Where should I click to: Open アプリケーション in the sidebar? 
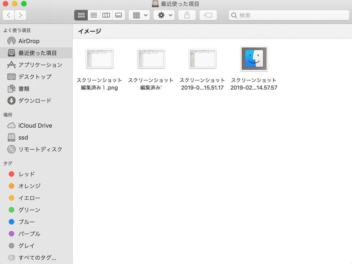click(41, 65)
